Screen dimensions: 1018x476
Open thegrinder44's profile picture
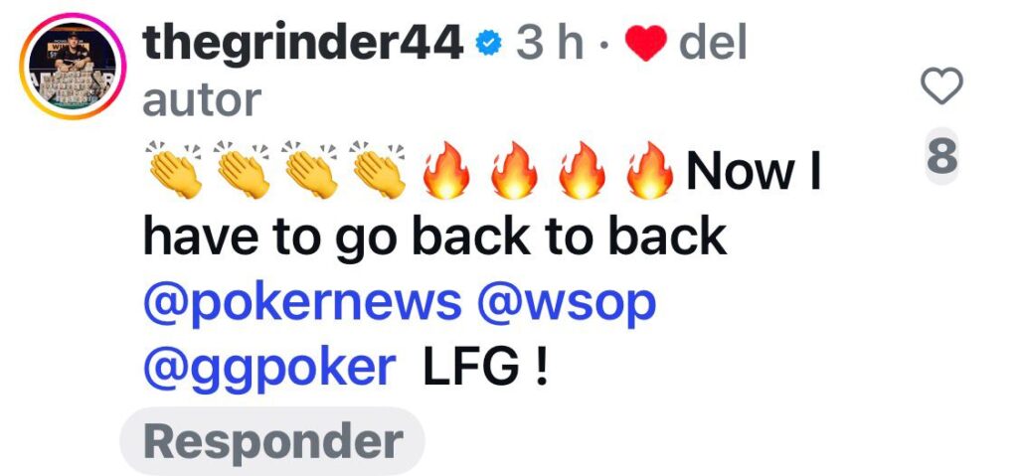click(72, 67)
